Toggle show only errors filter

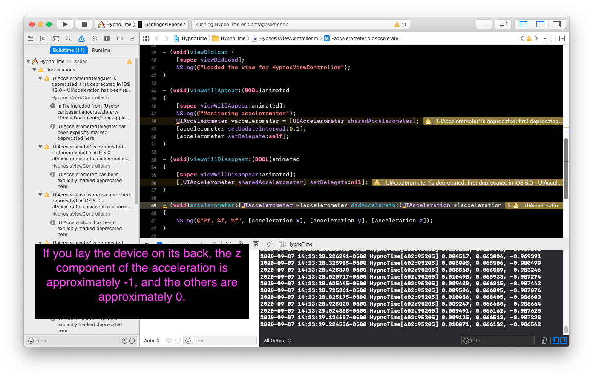pyautogui.click(x=132, y=341)
